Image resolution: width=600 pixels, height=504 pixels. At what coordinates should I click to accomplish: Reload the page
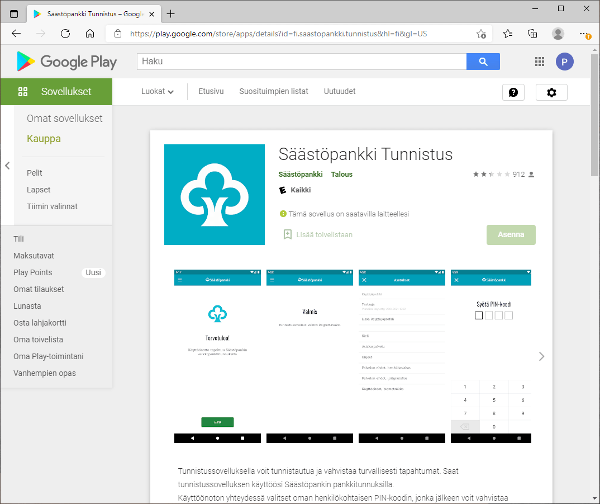click(65, 34)
